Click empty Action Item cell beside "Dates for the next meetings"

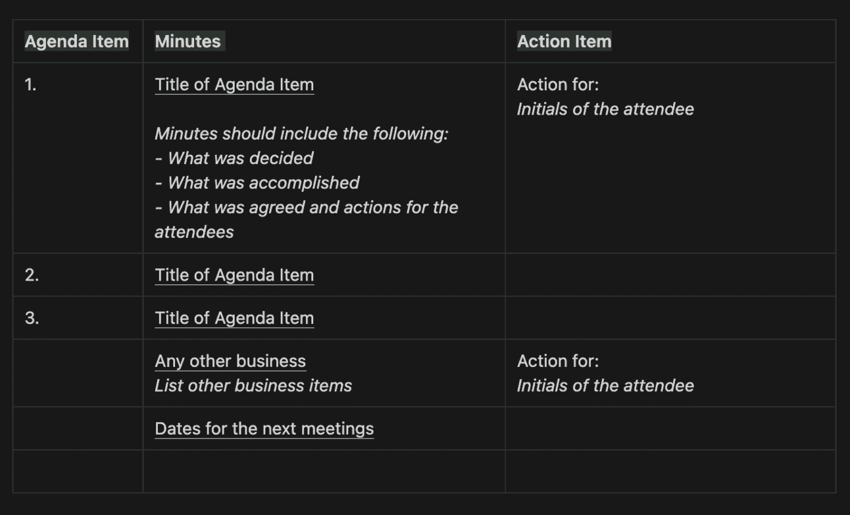pos(670,429)
